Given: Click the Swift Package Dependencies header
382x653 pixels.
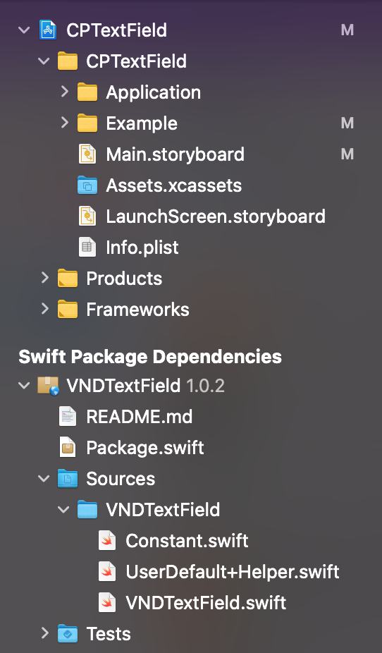Looking at the screenshot, I should tap(150, 357).
